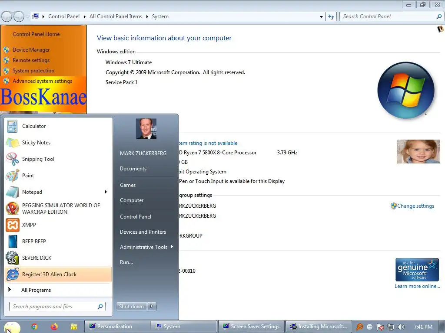Open Chrome from the taskbar
Viewport: 445px width, 333px height.
(34, 327)
